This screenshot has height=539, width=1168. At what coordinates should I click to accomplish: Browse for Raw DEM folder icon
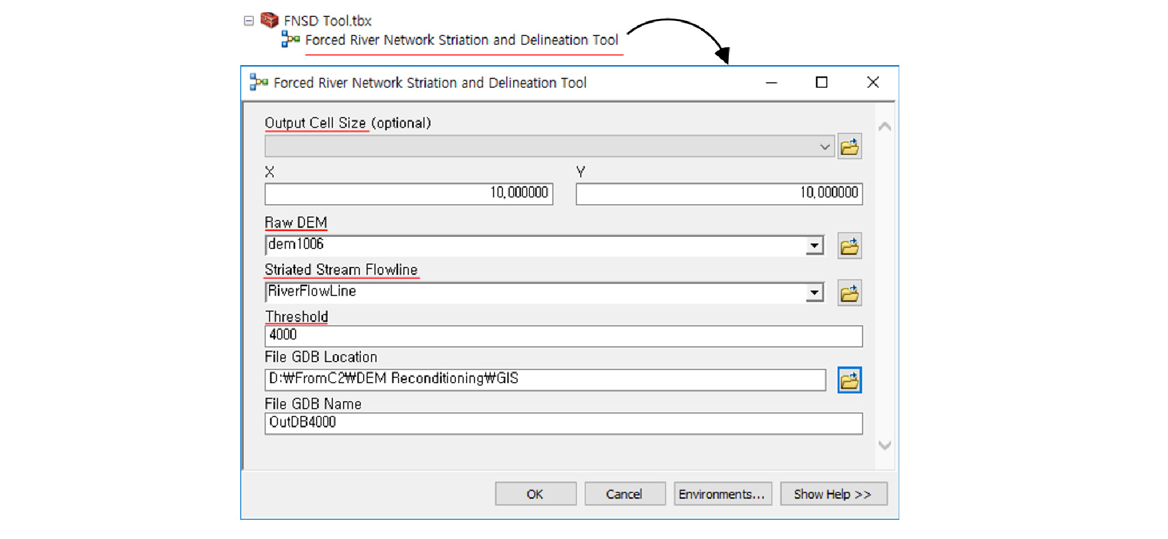(x=849, y=247)
